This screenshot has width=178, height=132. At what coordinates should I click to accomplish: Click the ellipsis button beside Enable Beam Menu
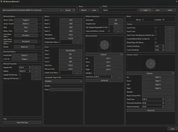[77, 42]
